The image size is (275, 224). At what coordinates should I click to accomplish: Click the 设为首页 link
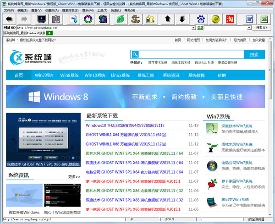[240, 40]
